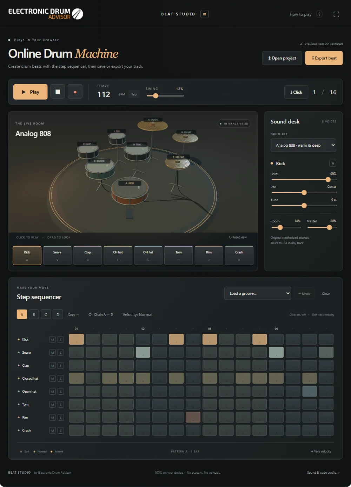The height and width of the screenshot is (487, 351).
Task: Adjust the Swing slider
Action: tap(165, 96)
